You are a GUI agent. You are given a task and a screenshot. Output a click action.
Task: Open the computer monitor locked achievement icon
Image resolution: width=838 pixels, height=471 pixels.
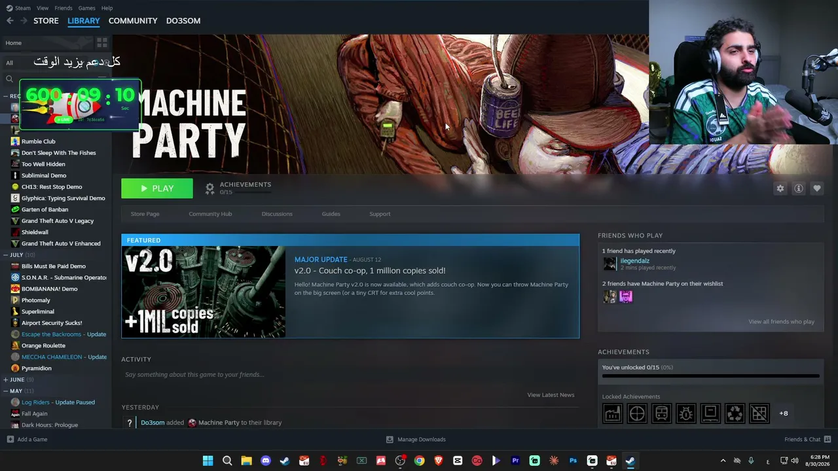tap(710, 413)
